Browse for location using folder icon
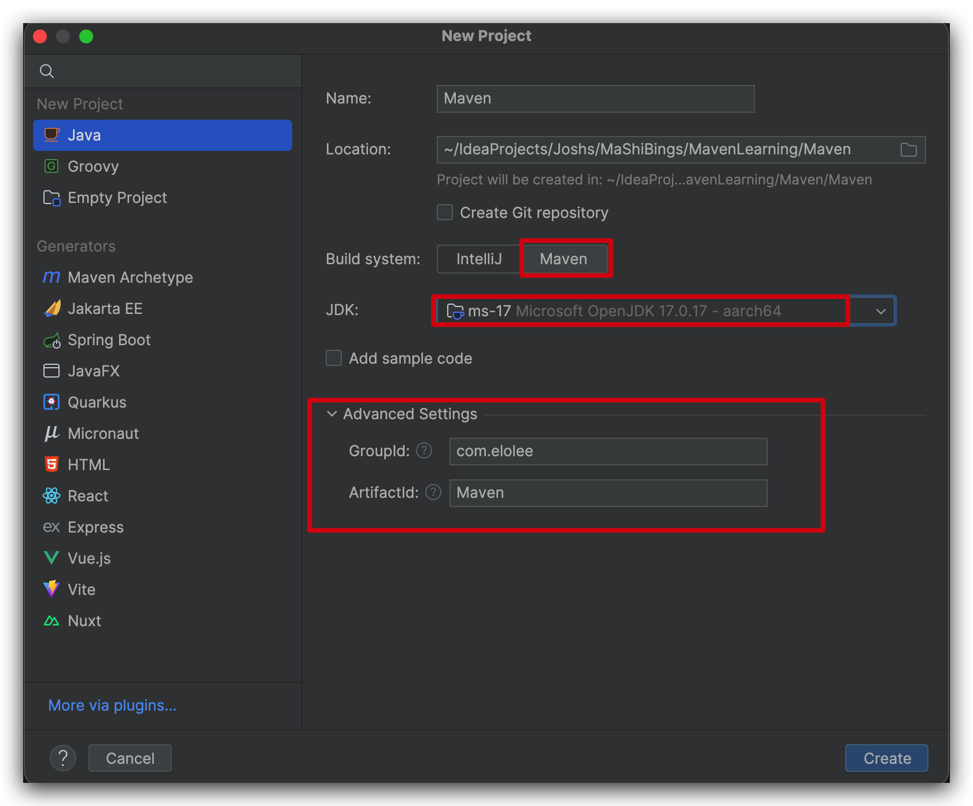 coord(909,150)
